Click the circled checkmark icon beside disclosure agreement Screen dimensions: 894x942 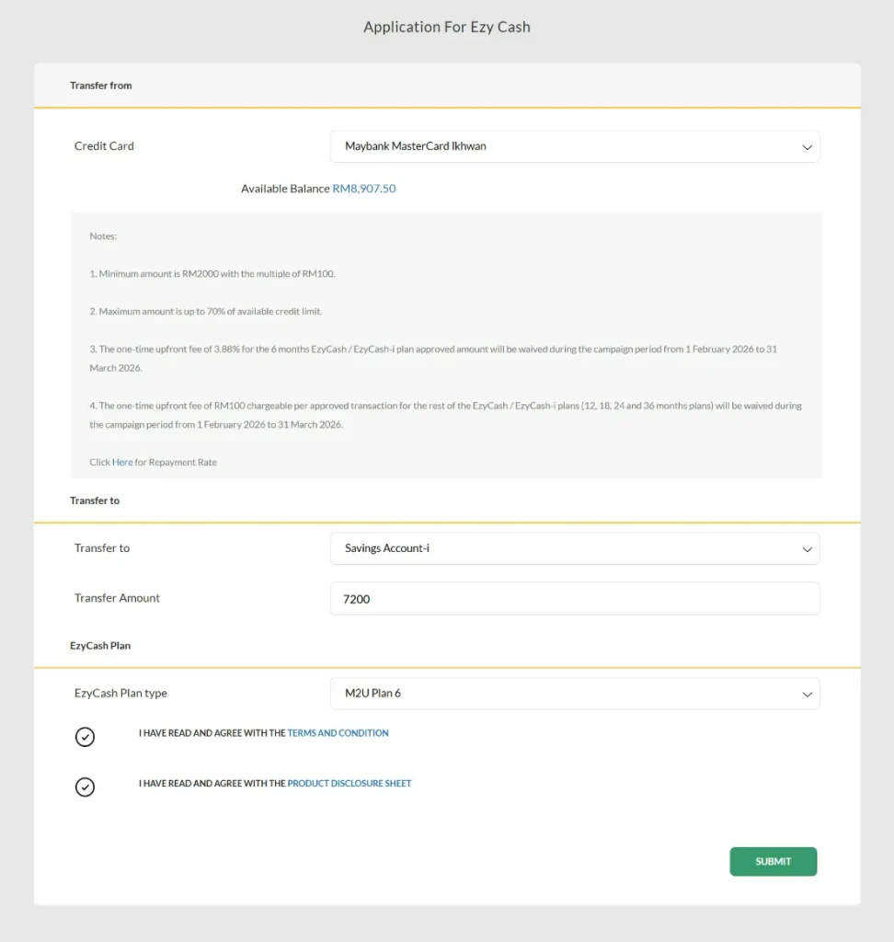[85, 787]
